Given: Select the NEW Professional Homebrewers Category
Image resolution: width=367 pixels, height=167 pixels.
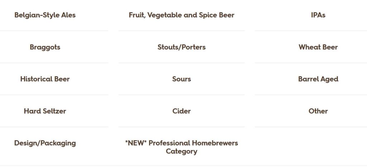Looking at the screenshot, I should (181, 147).
